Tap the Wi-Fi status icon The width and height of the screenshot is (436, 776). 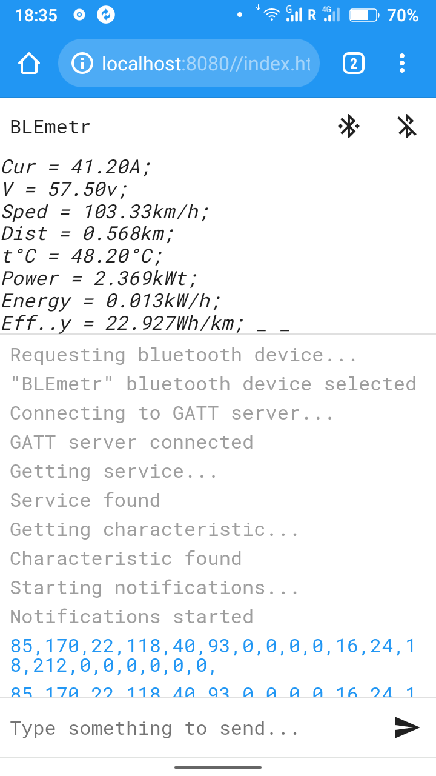272,15
